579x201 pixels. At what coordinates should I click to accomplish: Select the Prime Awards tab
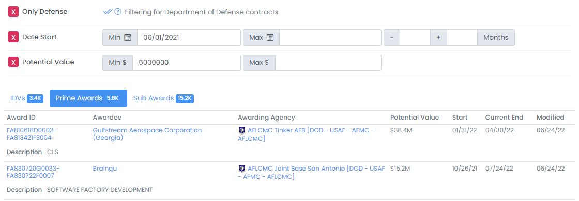tap(88, 98)
